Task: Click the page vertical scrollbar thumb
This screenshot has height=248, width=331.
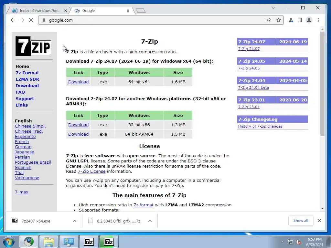Action: click(322, 84)
